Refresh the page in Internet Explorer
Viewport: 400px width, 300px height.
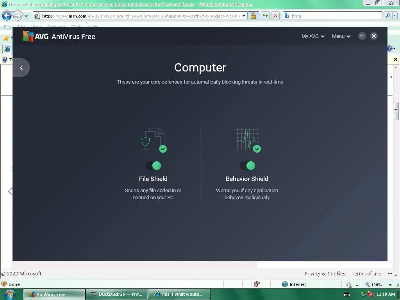pos(265,16)
